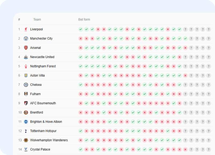Select the last question mark in Arsenal's row
The image size is (215, 155).
click(x=209, y=48)
